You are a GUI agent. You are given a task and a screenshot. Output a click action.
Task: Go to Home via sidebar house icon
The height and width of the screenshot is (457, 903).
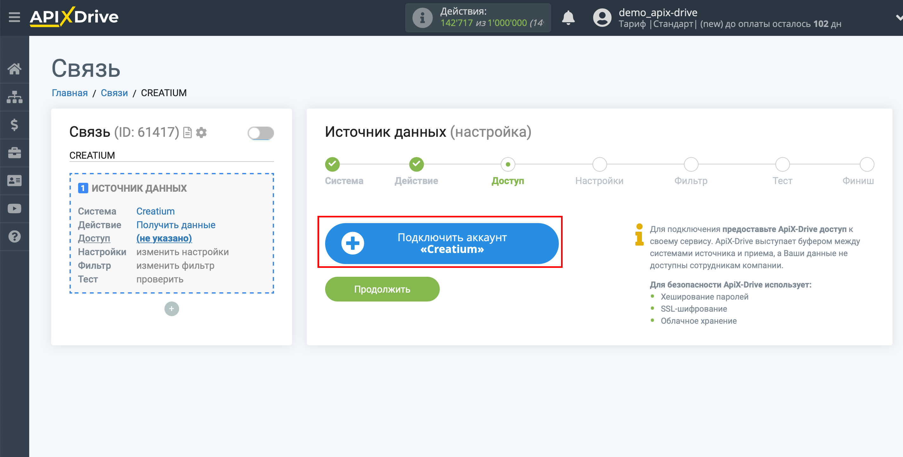pyautogui.click(x=14, y=69)
